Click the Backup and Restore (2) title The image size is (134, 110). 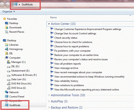pyautogui.click(x=67, y=108)
